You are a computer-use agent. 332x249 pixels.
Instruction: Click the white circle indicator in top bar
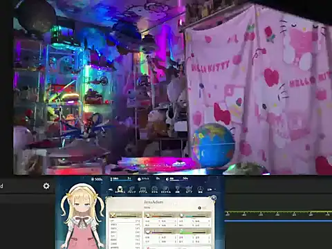click(139, 179)
